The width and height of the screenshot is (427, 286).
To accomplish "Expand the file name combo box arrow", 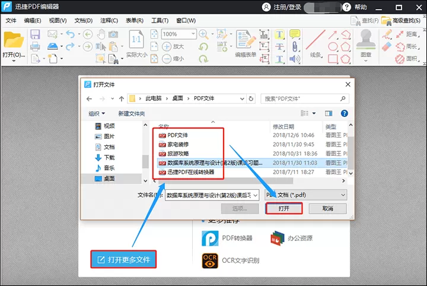I will point(256,195).
